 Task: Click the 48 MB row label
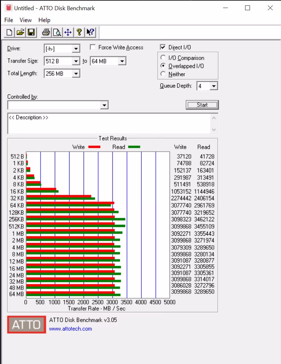pyautogui.click(x=16, y=288)
